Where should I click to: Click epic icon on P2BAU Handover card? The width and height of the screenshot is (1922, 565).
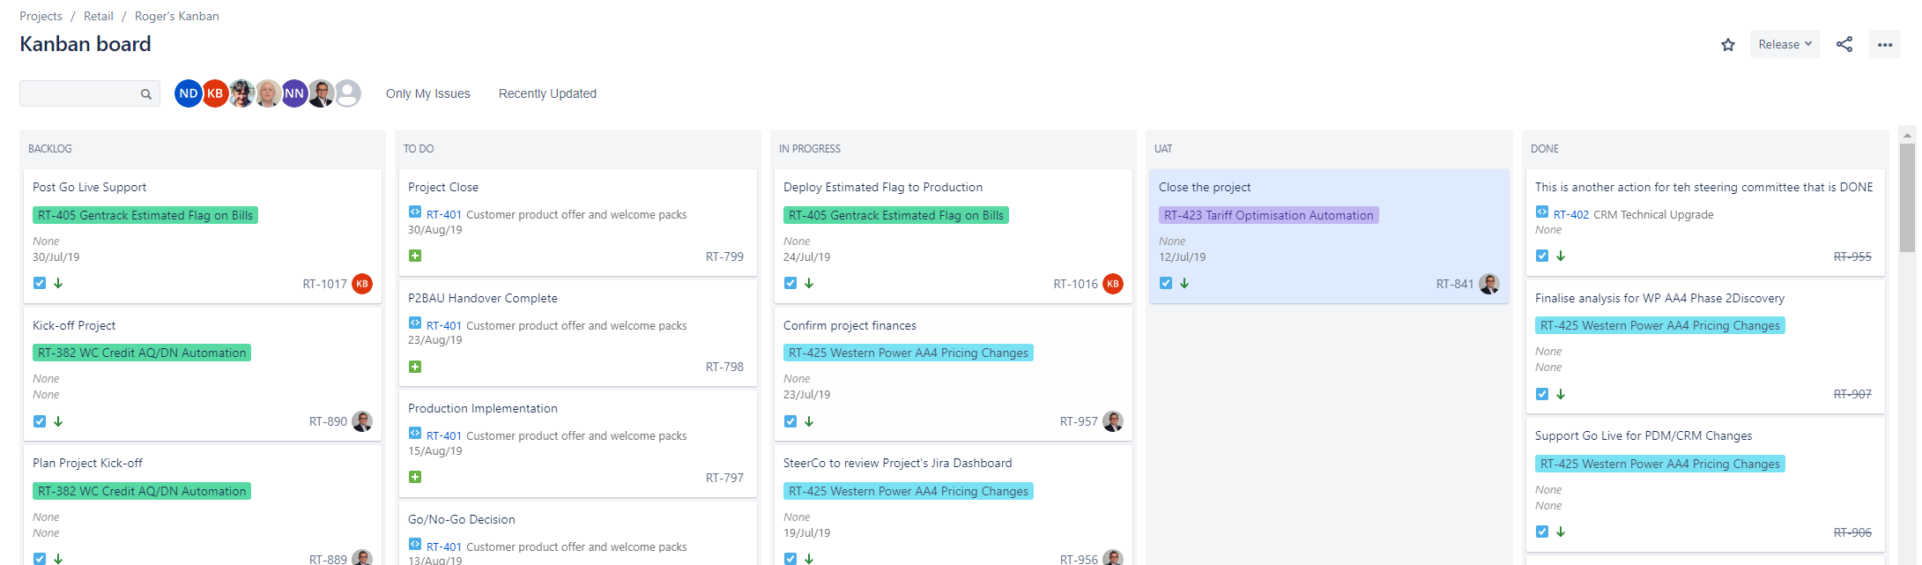pyautogui.click(x=415, y=323)
